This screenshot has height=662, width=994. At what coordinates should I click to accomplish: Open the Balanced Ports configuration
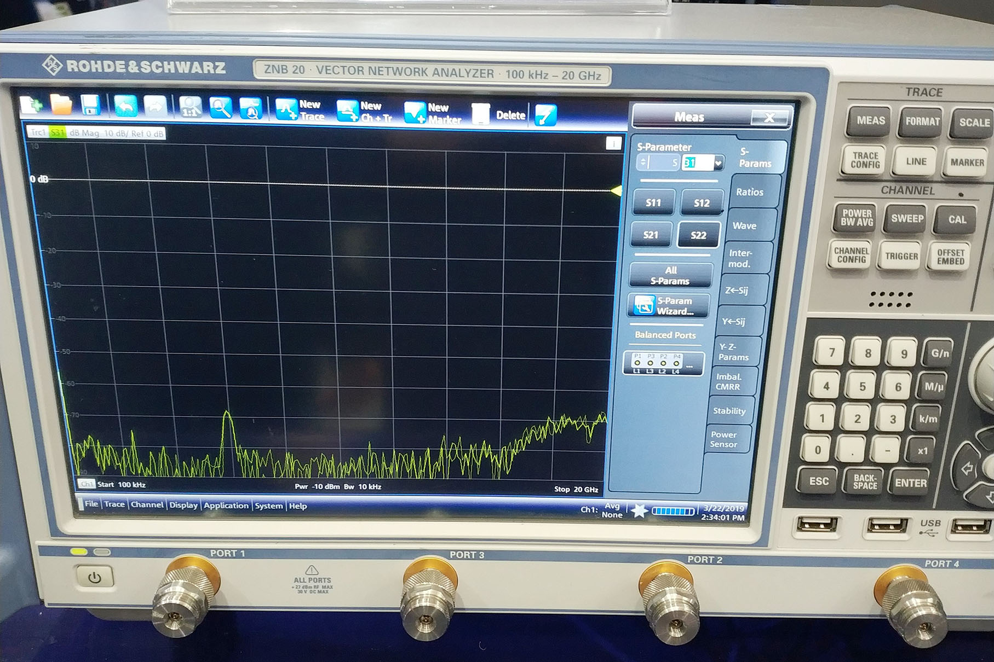[x=663, y=363]
